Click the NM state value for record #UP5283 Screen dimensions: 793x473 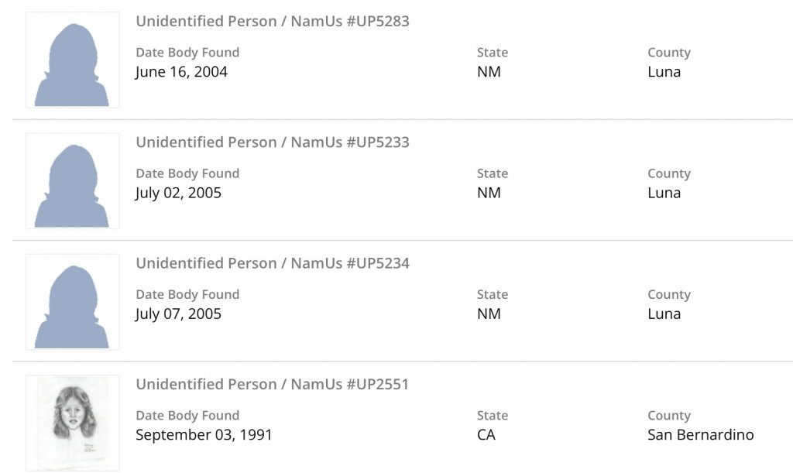pyautogui.click(x=489, y=72)
